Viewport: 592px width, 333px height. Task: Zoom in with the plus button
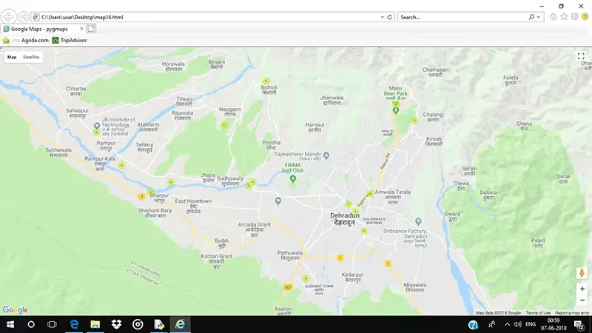tap(582, 289)
